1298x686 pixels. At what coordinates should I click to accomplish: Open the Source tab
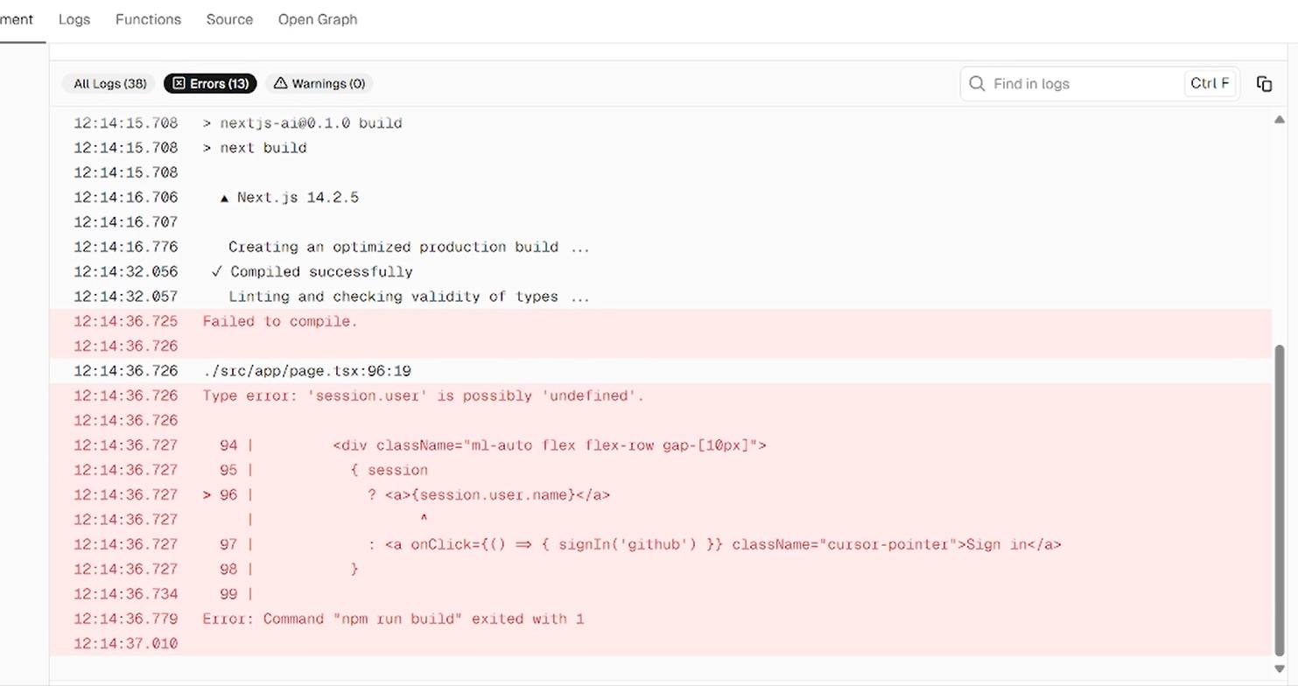[229, 19]
